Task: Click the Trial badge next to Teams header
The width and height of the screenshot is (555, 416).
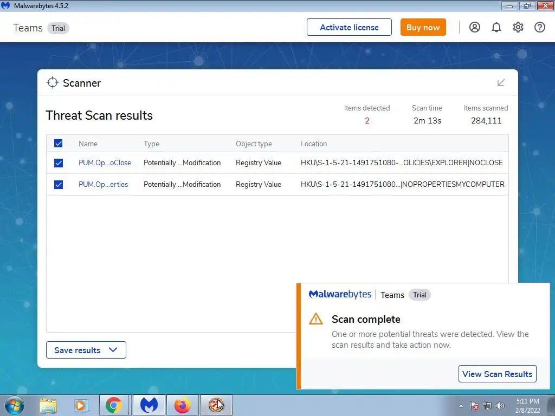Action: [x=58, y=28]
